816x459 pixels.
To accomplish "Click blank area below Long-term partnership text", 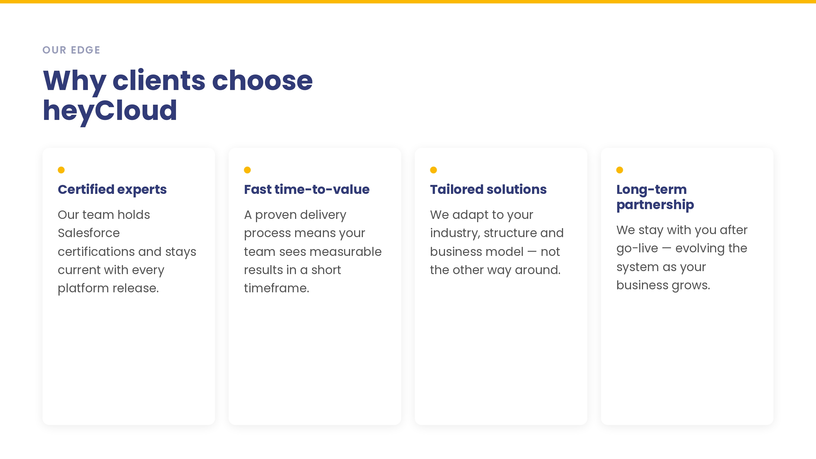I will tap(687, 358).
